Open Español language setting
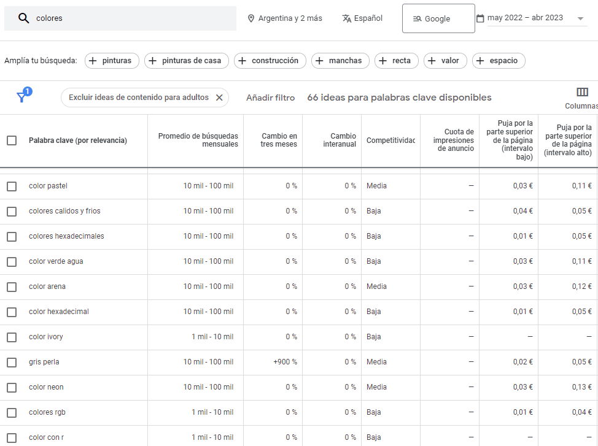598x446 pixels. click(362, 18)
